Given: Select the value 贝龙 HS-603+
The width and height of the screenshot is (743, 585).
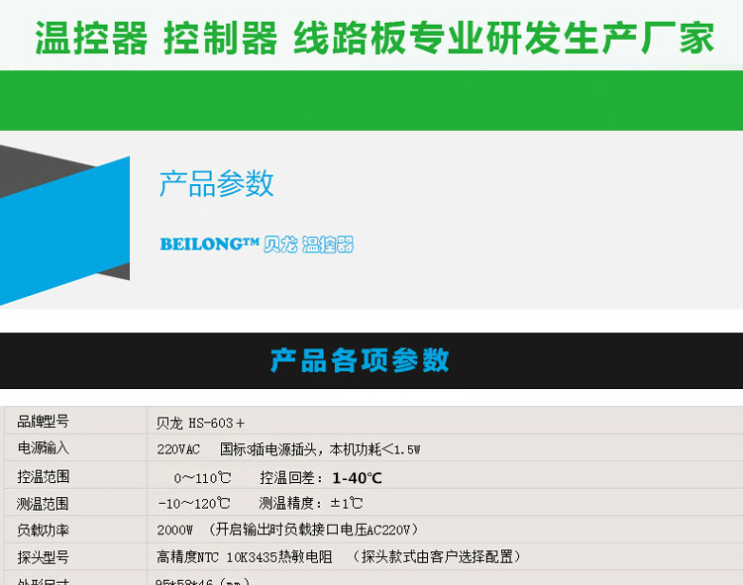Looking at the screenshot, I should [200, 423].
